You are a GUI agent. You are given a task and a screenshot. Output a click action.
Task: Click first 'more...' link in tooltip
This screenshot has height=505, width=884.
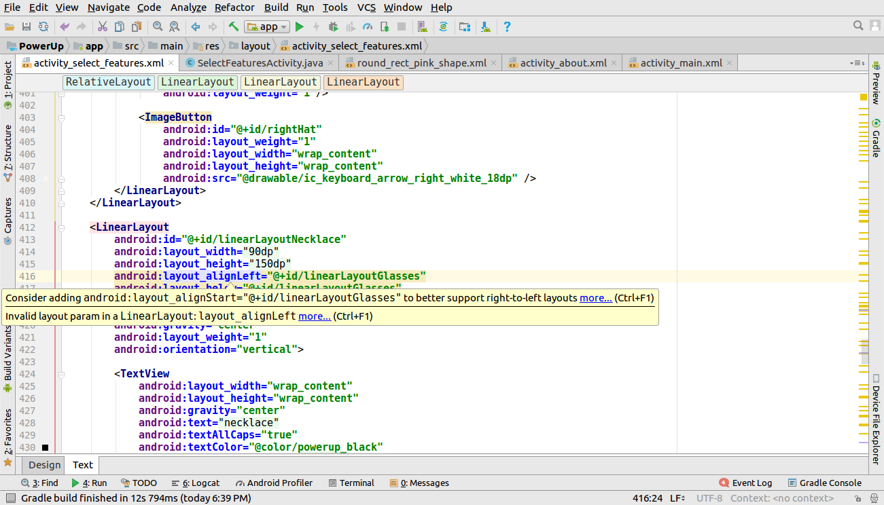pos(596,298)
